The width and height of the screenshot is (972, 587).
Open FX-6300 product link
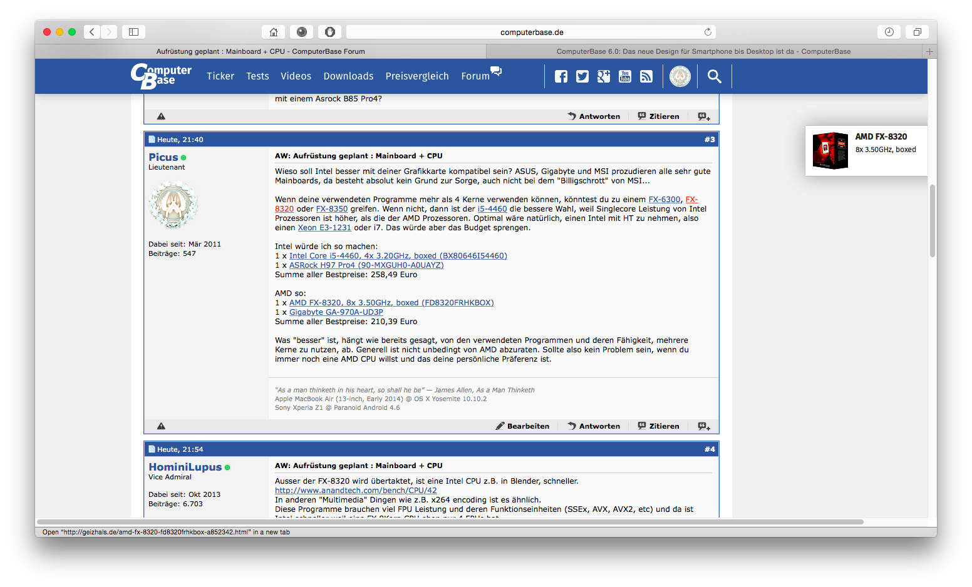pyautogui.click(x=664, y=200)
